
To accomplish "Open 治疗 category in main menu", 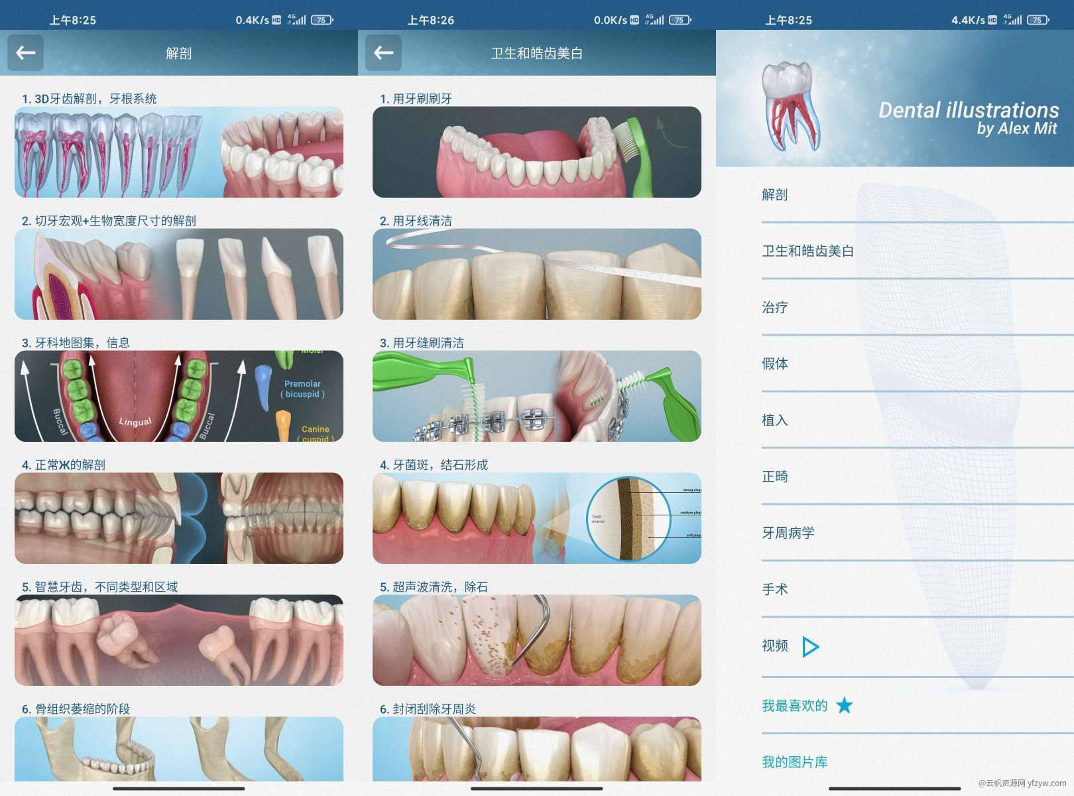I will (918, 307).
